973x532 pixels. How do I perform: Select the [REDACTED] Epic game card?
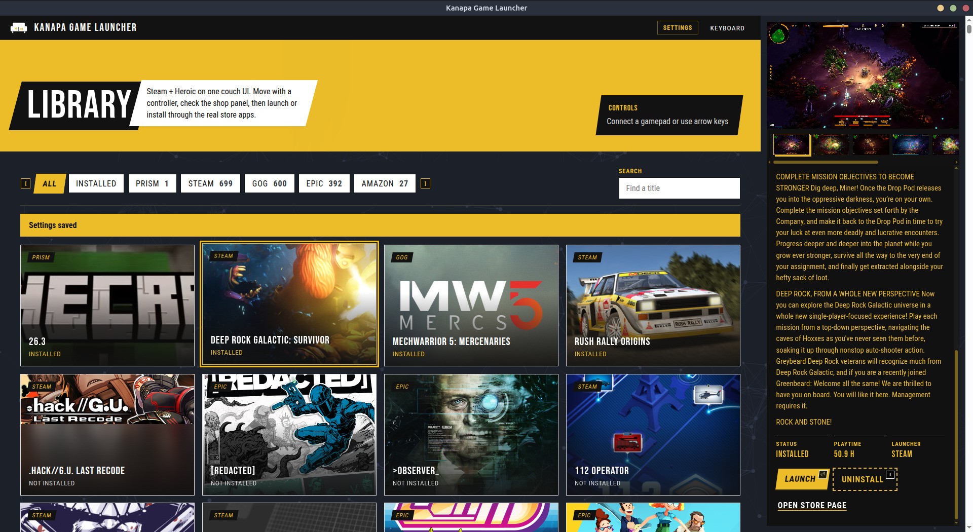[x=289, y=435]
